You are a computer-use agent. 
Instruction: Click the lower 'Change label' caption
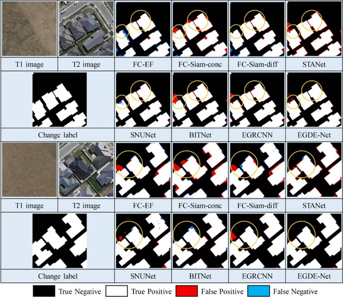(58, 276)
